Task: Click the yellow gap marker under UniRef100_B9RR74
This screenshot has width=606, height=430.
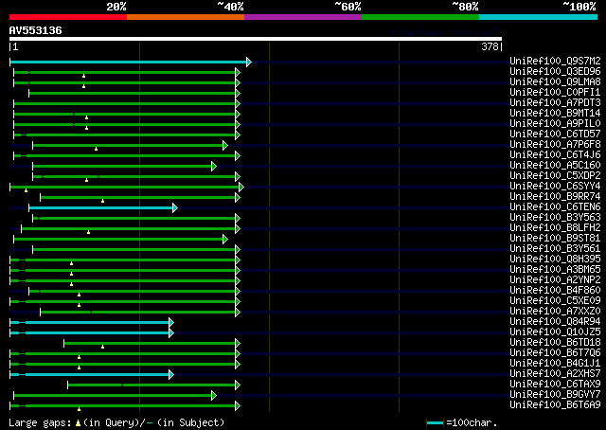Action: pyautogui.click(x=102, y=201)
